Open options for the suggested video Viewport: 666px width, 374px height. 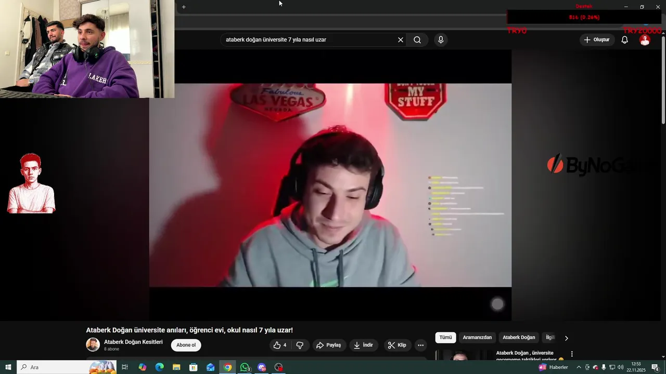[572, 354]
